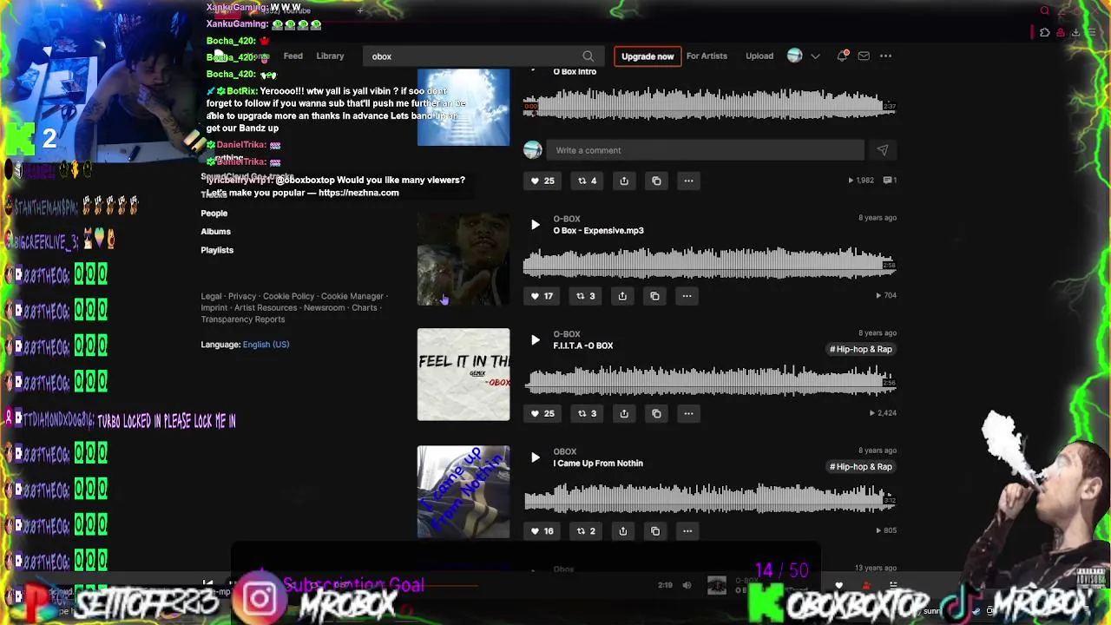Play F.I.I.T.A -O BOX track
Screen dimensions: 1111x625
pos(535,340)
